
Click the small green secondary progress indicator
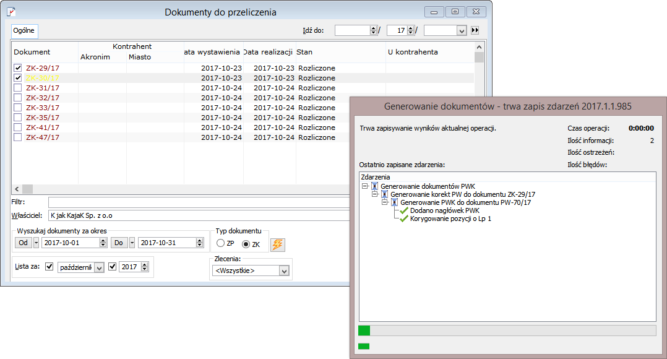[364, 346]
